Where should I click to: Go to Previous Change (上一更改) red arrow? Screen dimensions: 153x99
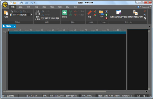pos(79,11)
